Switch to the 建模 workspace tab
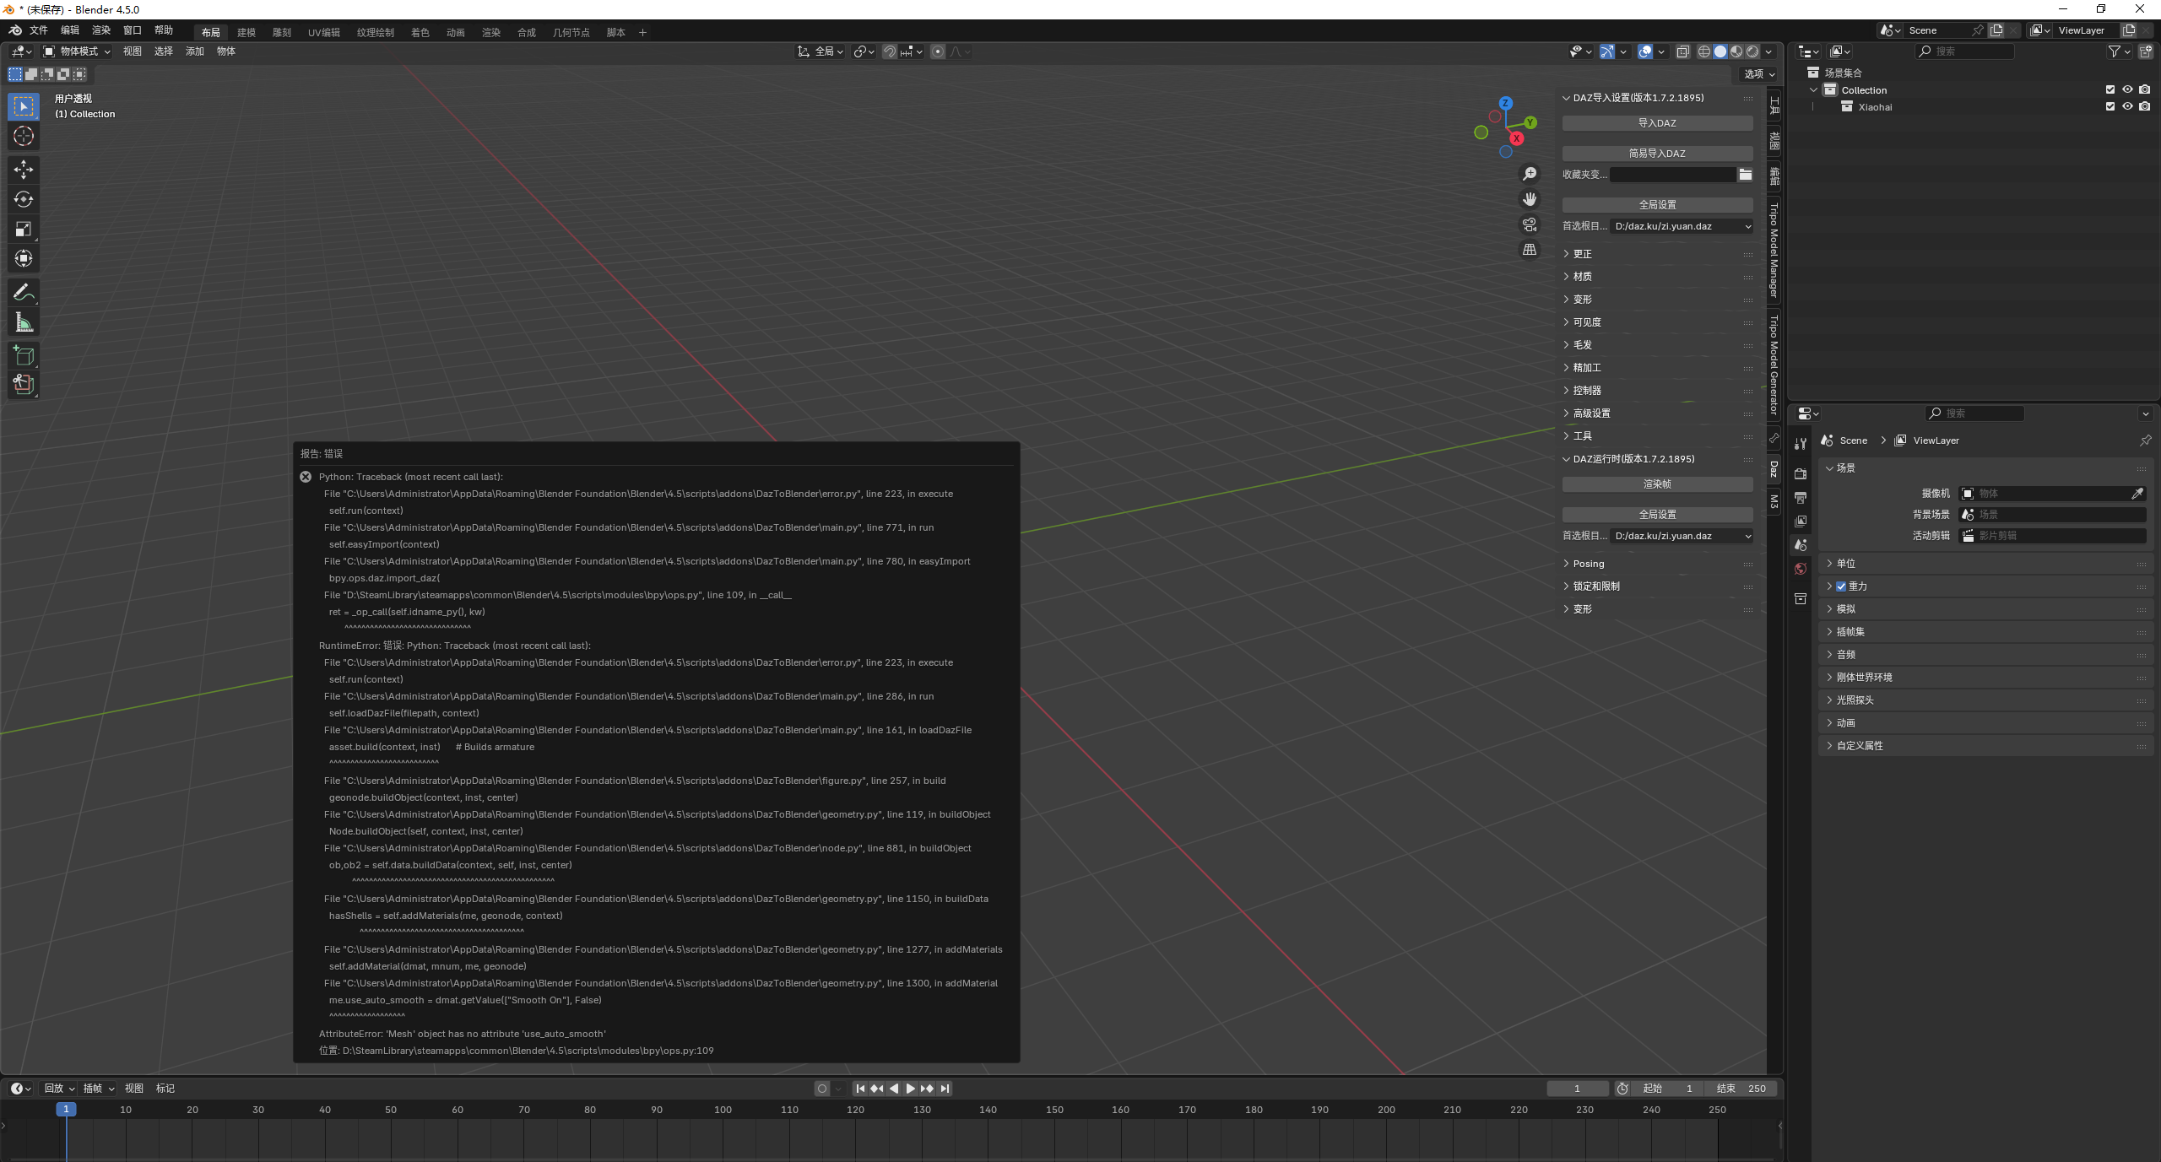Screen dimensions: 2161x1162 click(246, 33)
